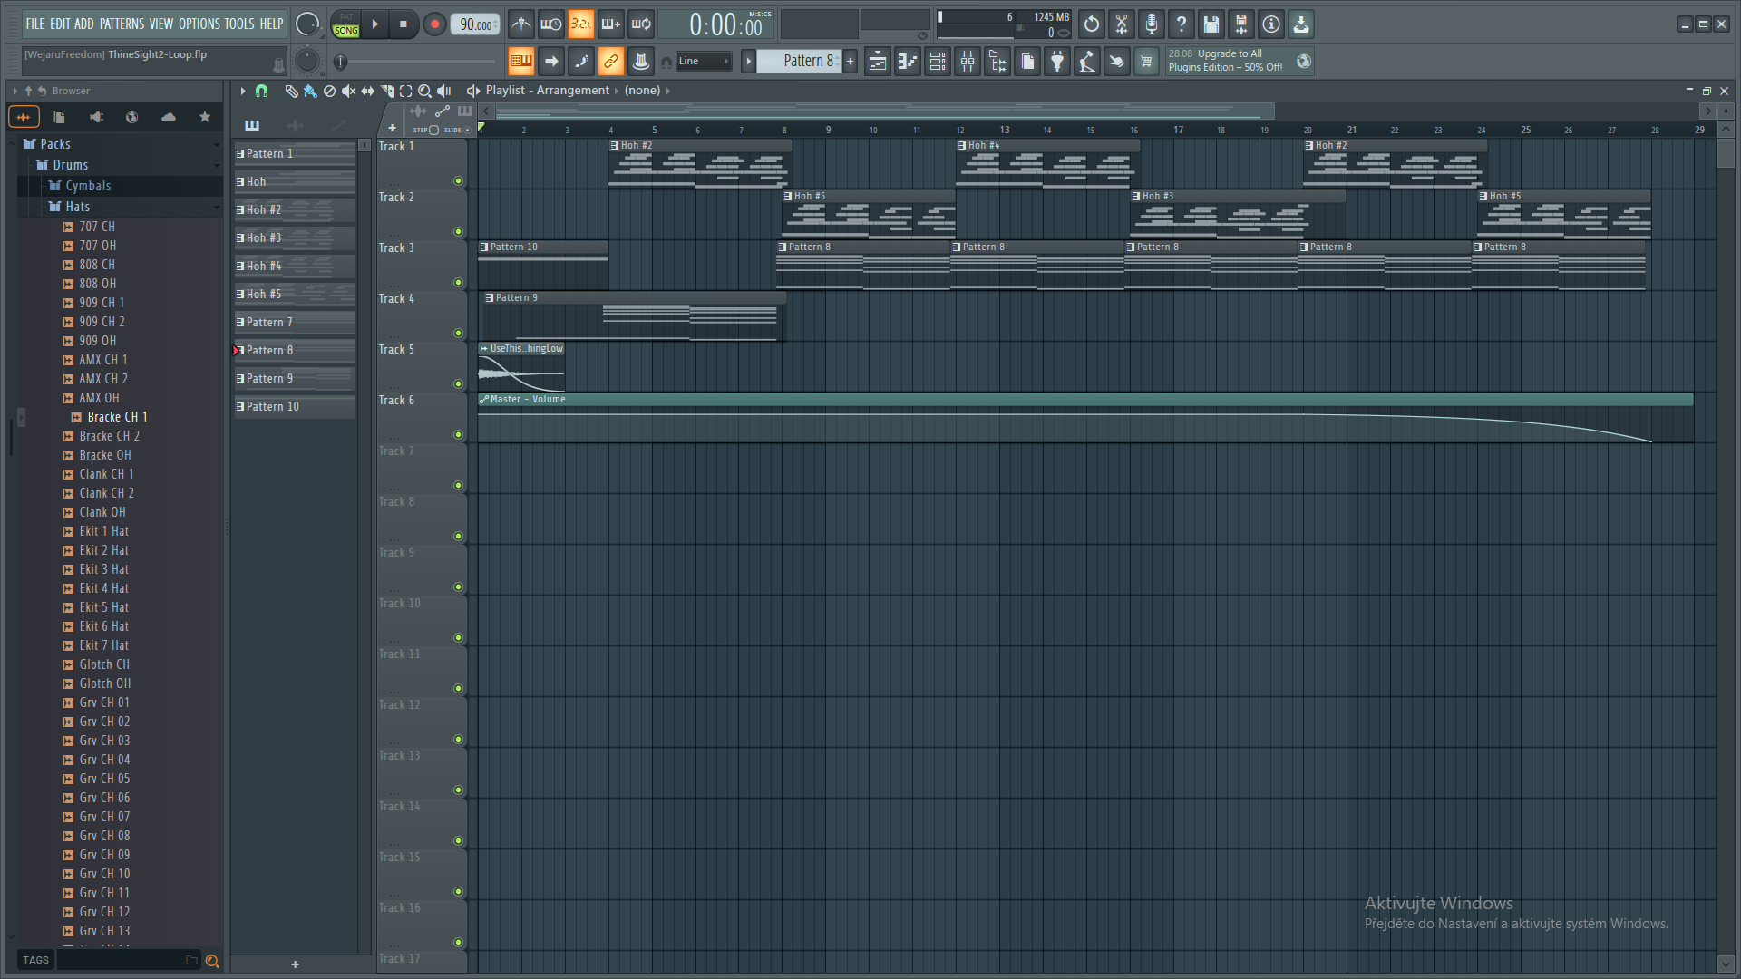
Task: Save the project with floppy icon
Action: point(1211,24)
